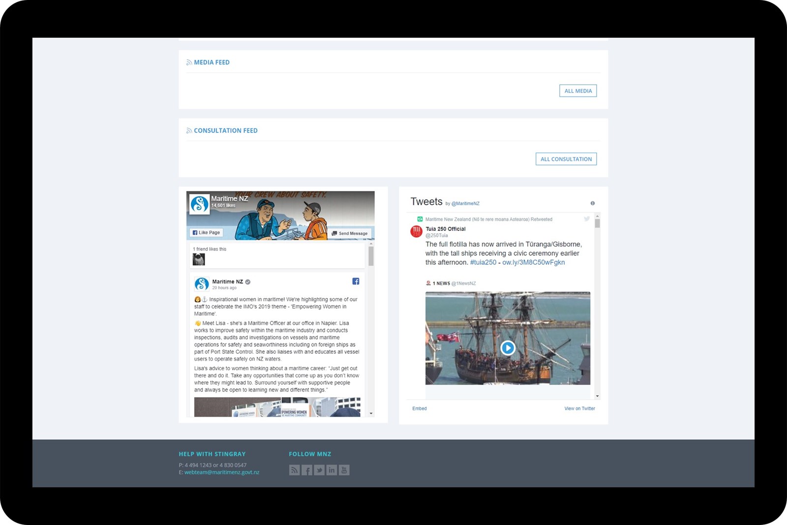Click the Twitter widget scrollbar thumb
Image resolution: width=787 pixels, height=525 pixels.
click(597, 223)
